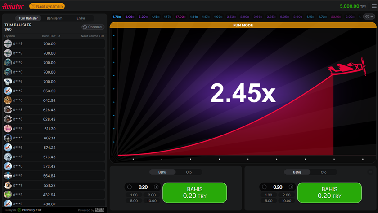The width and height of the screenshot is (378, 213).
Task: Increase bet amount in right bet panel
Action: pyautogui.click(x=291, y=187)
